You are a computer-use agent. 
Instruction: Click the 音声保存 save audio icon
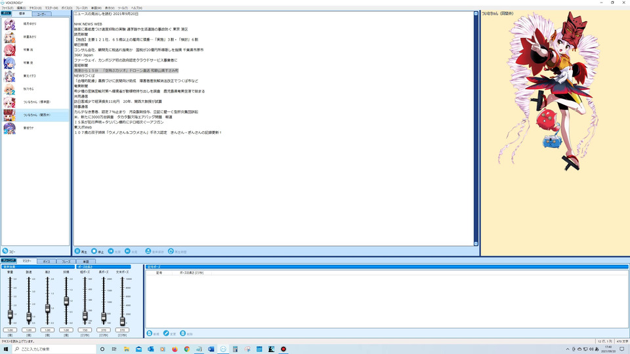pos(148,251)
